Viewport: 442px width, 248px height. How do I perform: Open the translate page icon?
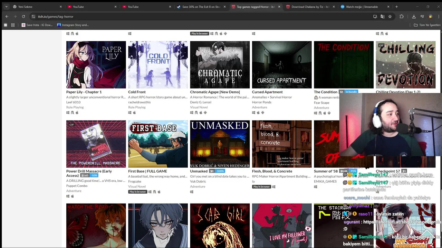tap(383, 17)
